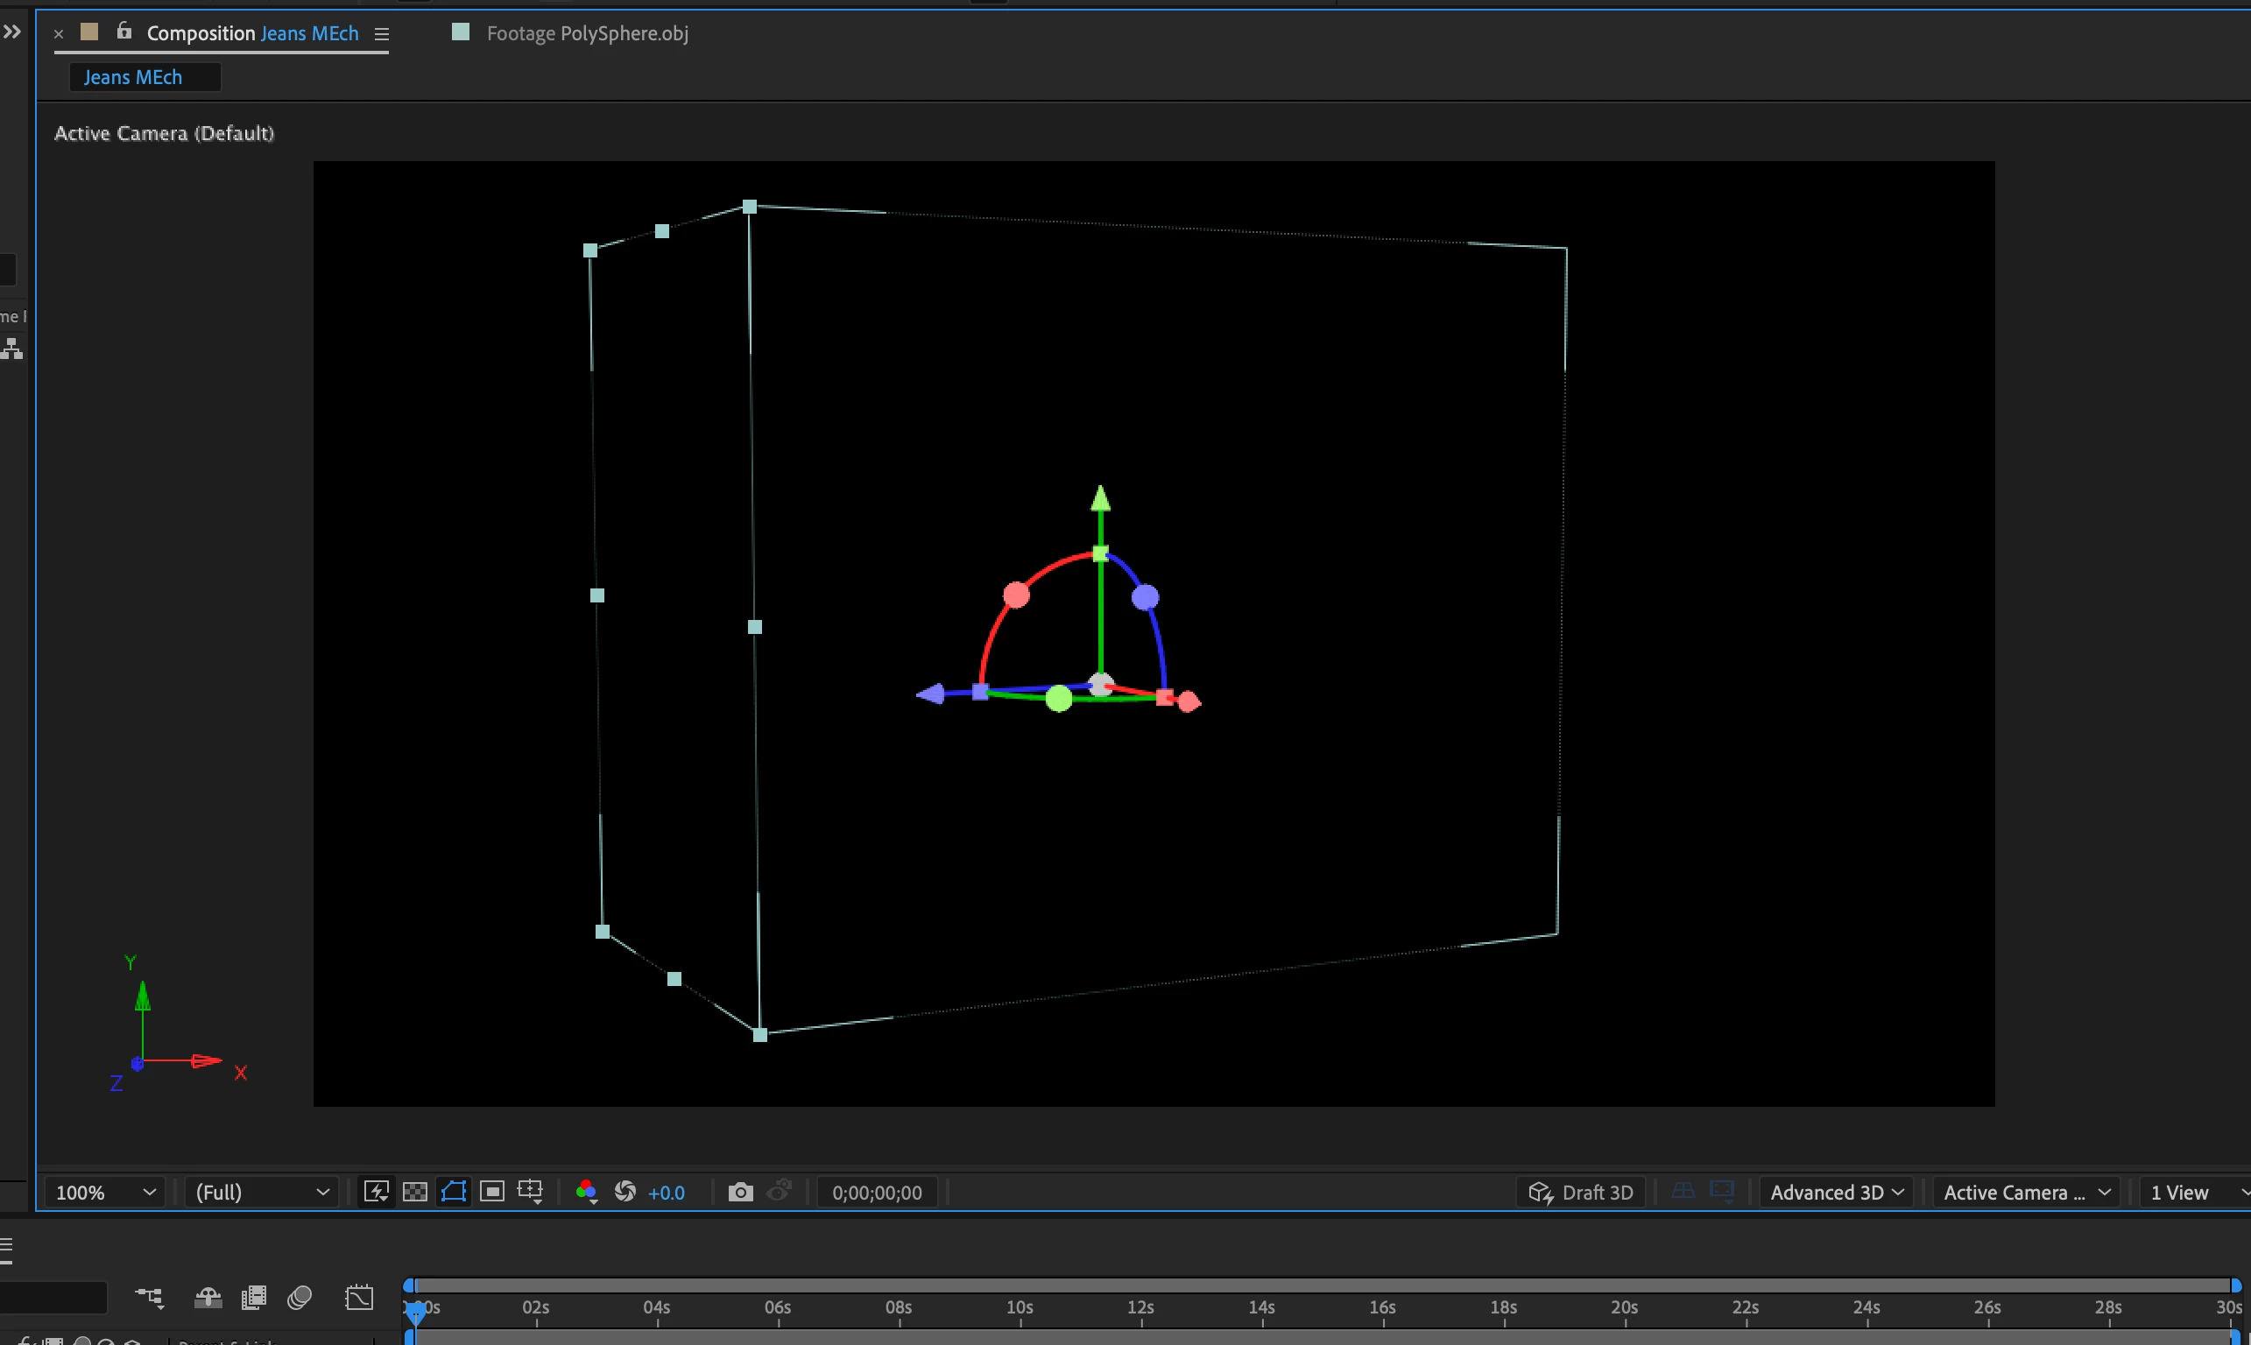Image resolution: width=2251 pixels, height=1345 pixels.
Task: Open the Composition Jeans MEch panel menu
Action: point(382,34)
